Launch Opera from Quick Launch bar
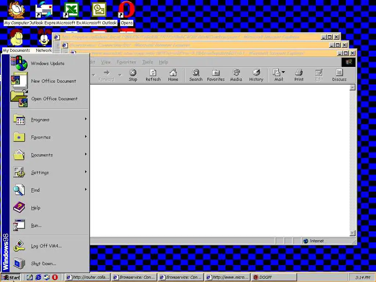 click(55, 277)
